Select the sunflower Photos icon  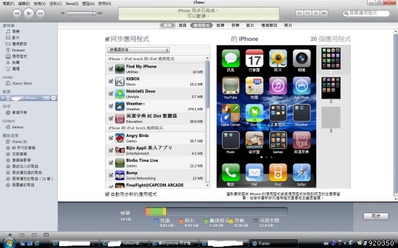278,58
